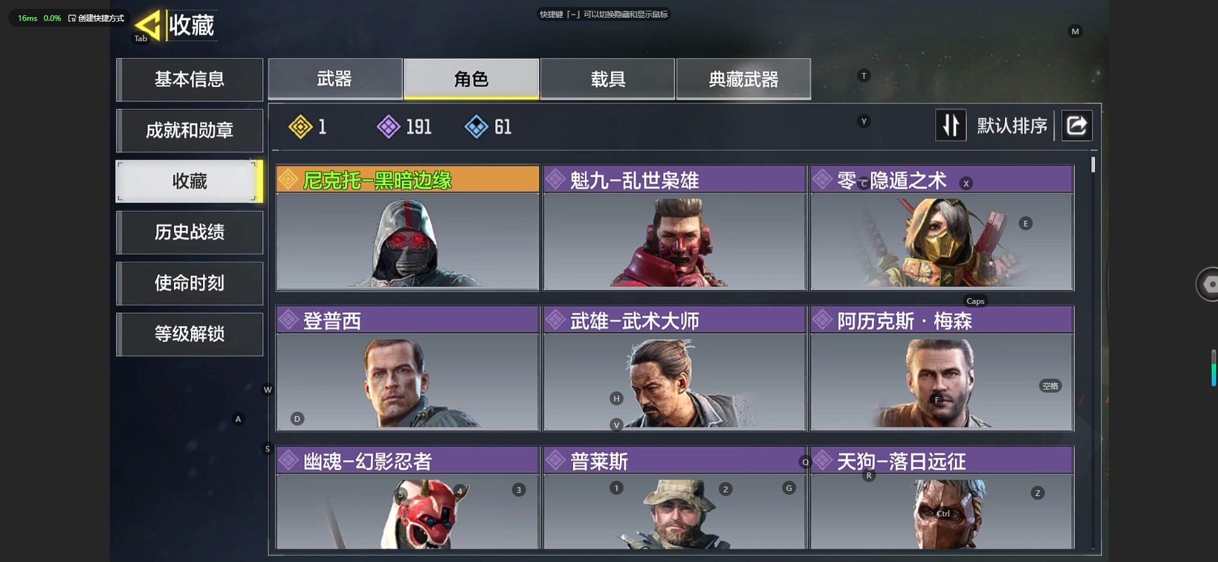This screenshot has height=562, width=1218.
Task: Click the M key mapping marker
Action: tap(1075, 31)
